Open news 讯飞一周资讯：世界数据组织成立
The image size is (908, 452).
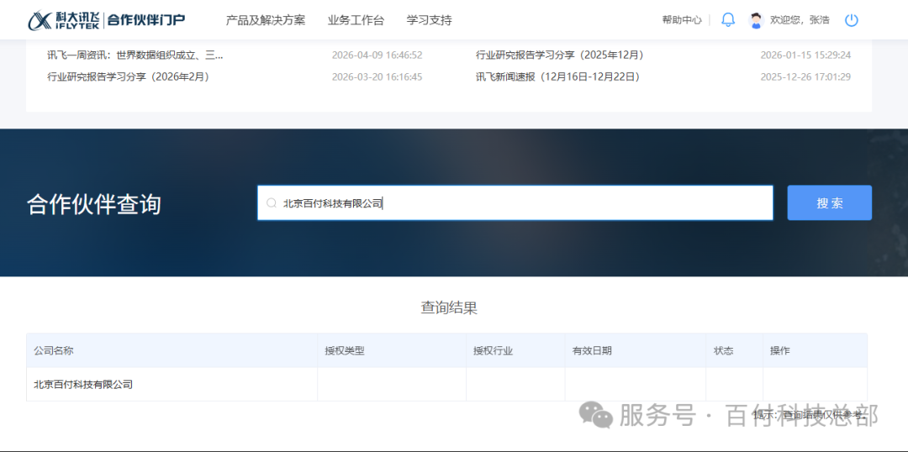click(x=135, y=55)
